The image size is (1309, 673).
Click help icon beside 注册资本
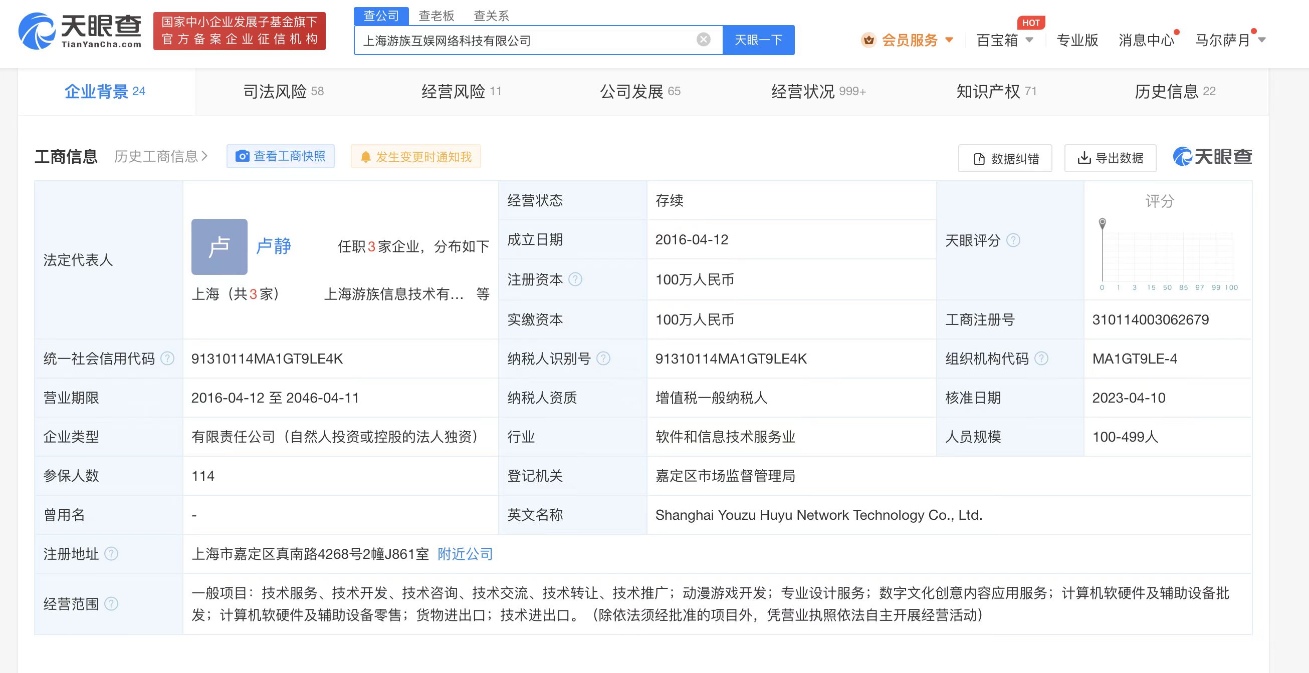(x=575, y=279)
